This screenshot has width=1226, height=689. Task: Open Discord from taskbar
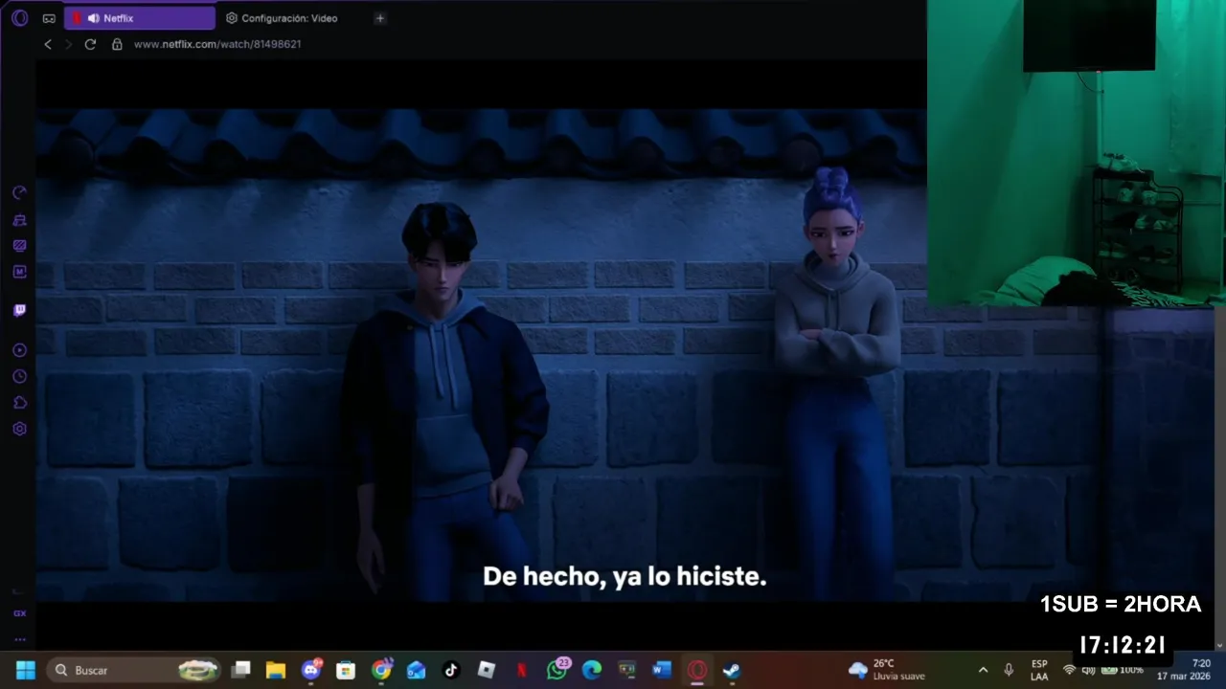311,670
